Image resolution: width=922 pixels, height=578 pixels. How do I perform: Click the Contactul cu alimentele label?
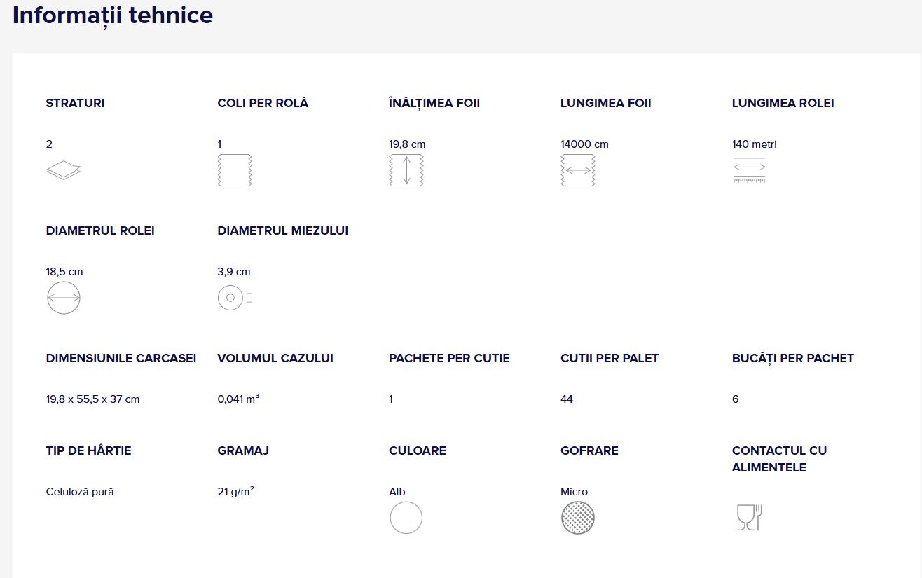pyautogui.click(x=779, y=458)
